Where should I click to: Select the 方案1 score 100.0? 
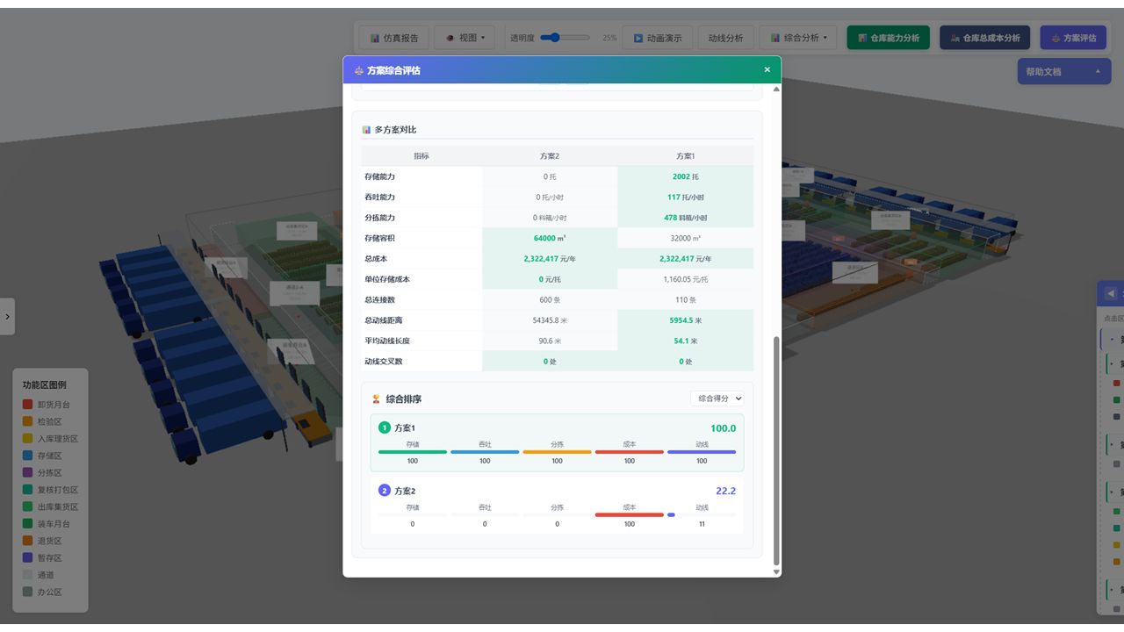click(x=723, y=428)
